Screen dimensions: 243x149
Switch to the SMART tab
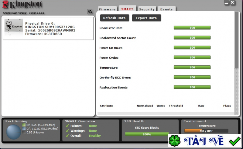(127, 9)
